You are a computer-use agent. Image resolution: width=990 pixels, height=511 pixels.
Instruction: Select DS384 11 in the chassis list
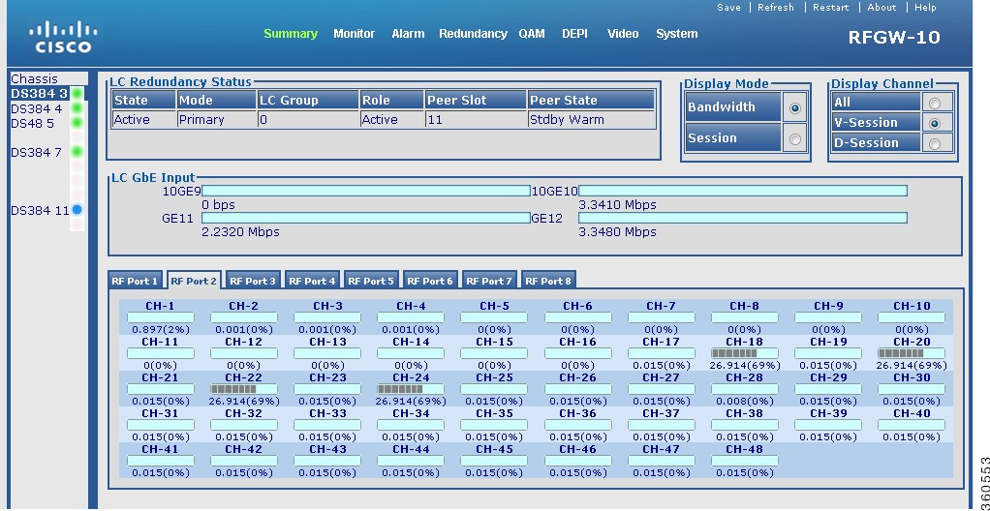pyautogui.click(x=40, y=211)
